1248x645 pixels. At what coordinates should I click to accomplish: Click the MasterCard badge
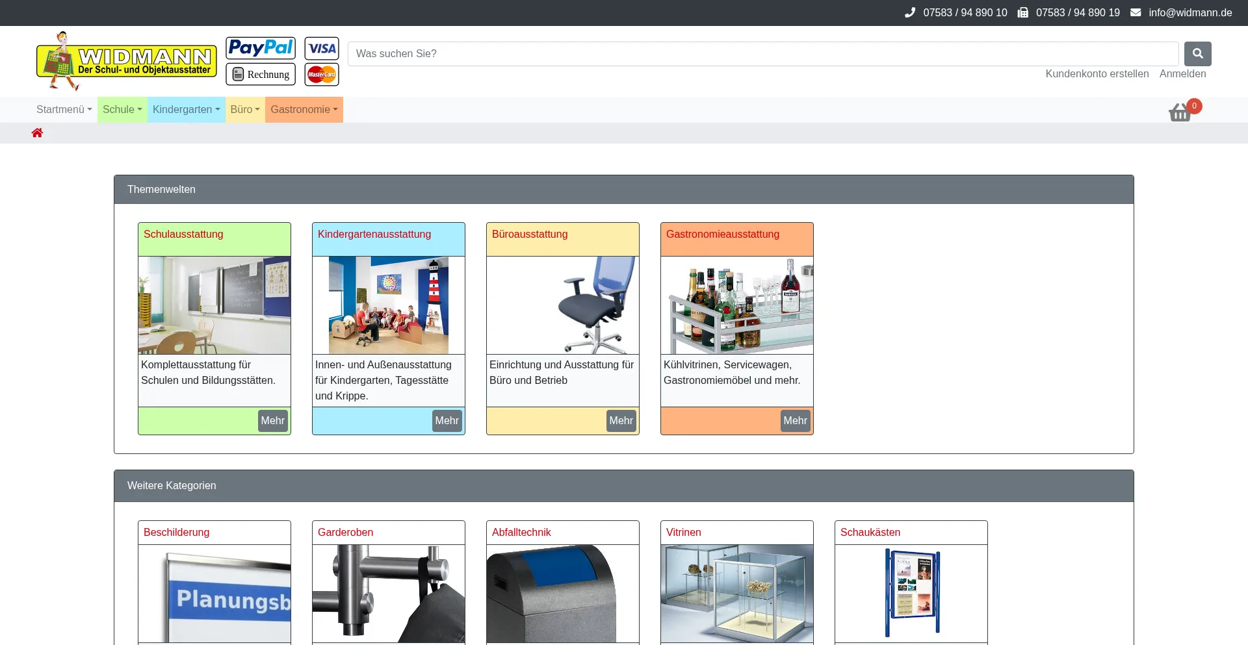click(x=322, y=74)
